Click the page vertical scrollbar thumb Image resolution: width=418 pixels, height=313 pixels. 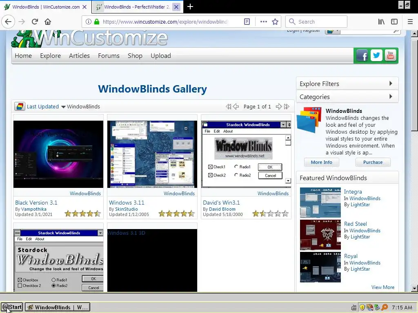[414, 85]
